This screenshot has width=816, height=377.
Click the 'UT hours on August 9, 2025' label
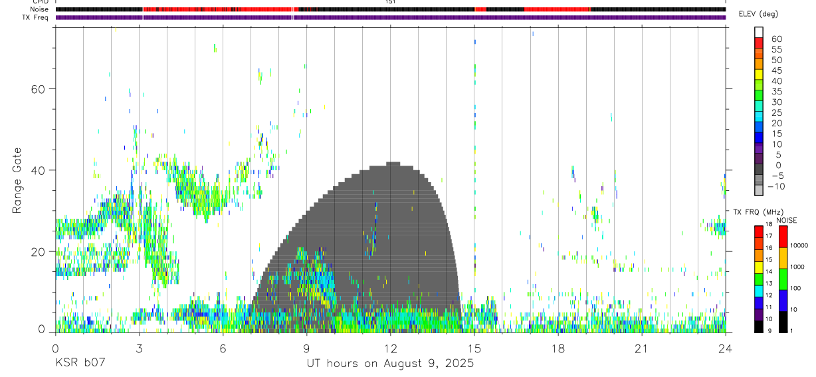(390, 363)
